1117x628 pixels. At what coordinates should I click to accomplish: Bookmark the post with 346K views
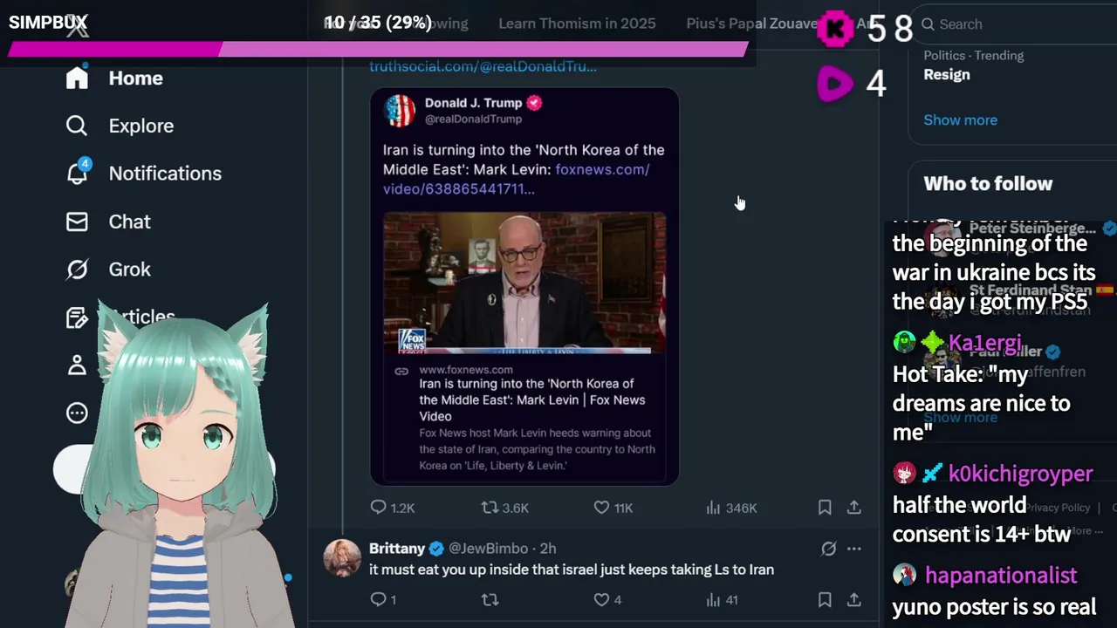pyautogui.click(x=825, y=507)
